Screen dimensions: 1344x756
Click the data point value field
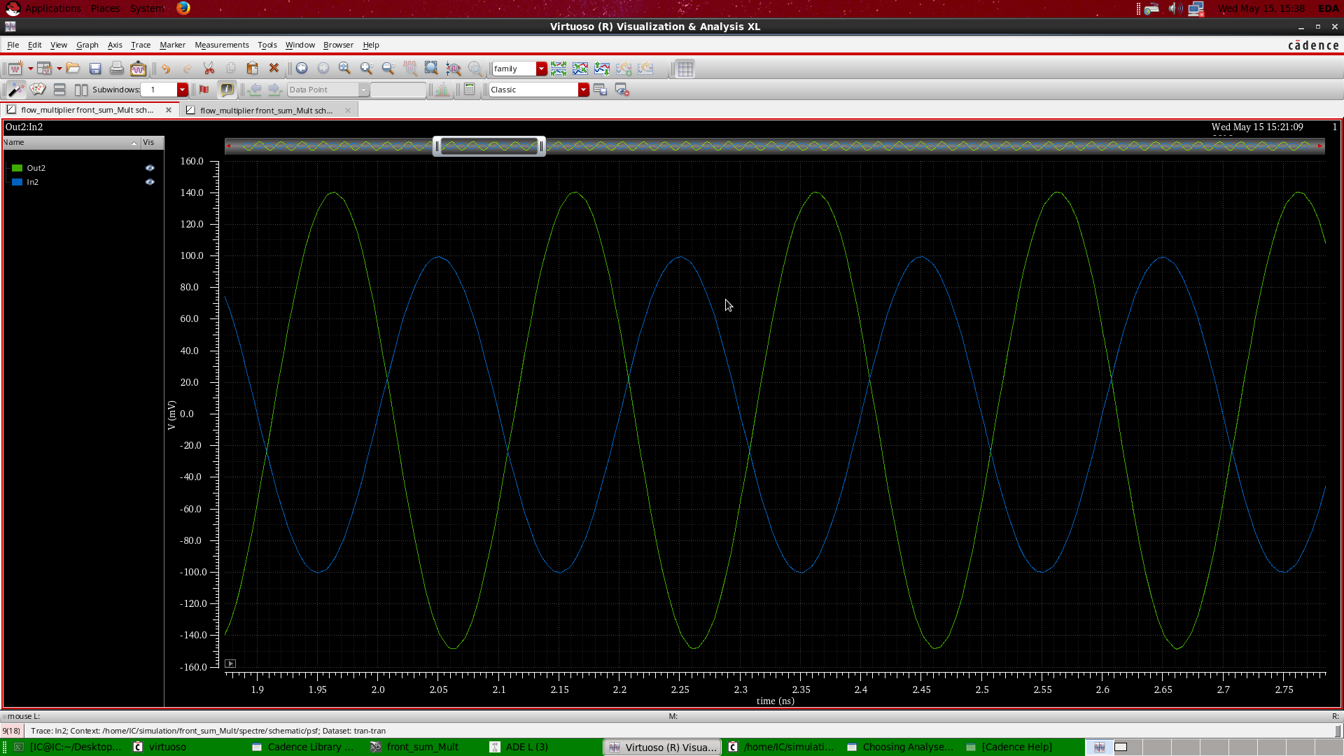click(398, 90)
